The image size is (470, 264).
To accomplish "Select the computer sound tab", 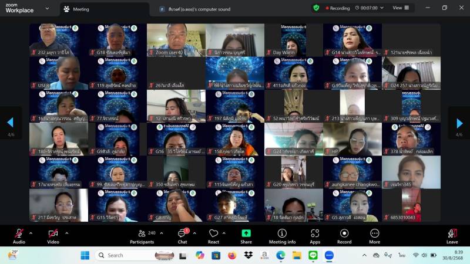I will 200,9.
